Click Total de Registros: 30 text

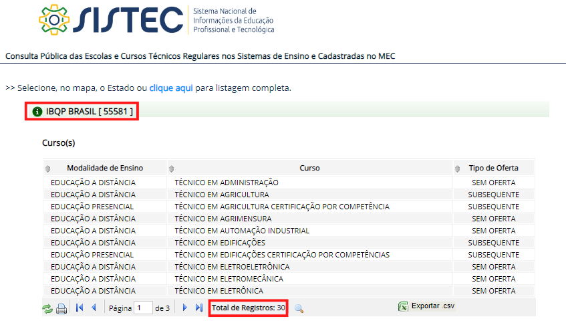pyautogui.click(x=249, y=308)
